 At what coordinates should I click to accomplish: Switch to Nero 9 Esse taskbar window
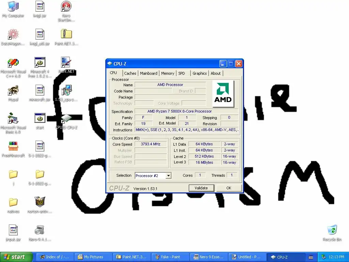(x=209, y=257)
